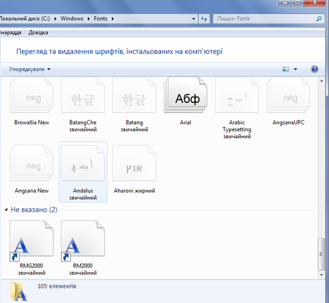Open the Довідка menu
The width and height of the screenshot is (329, 303).
(x=38, y=33)
